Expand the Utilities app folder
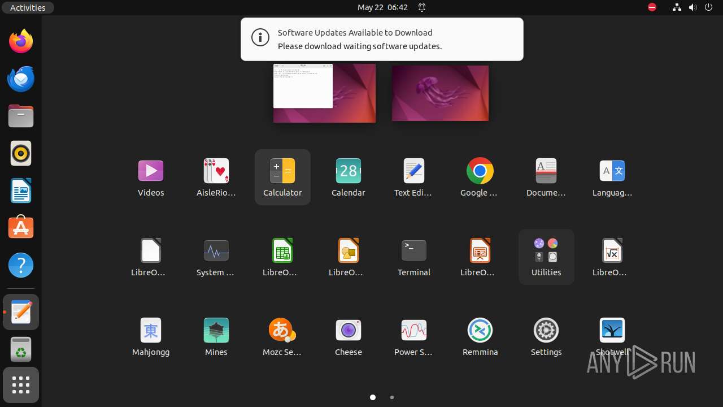Screen dimensions: 723x407 pyautogui.click(x=546, y=257)
